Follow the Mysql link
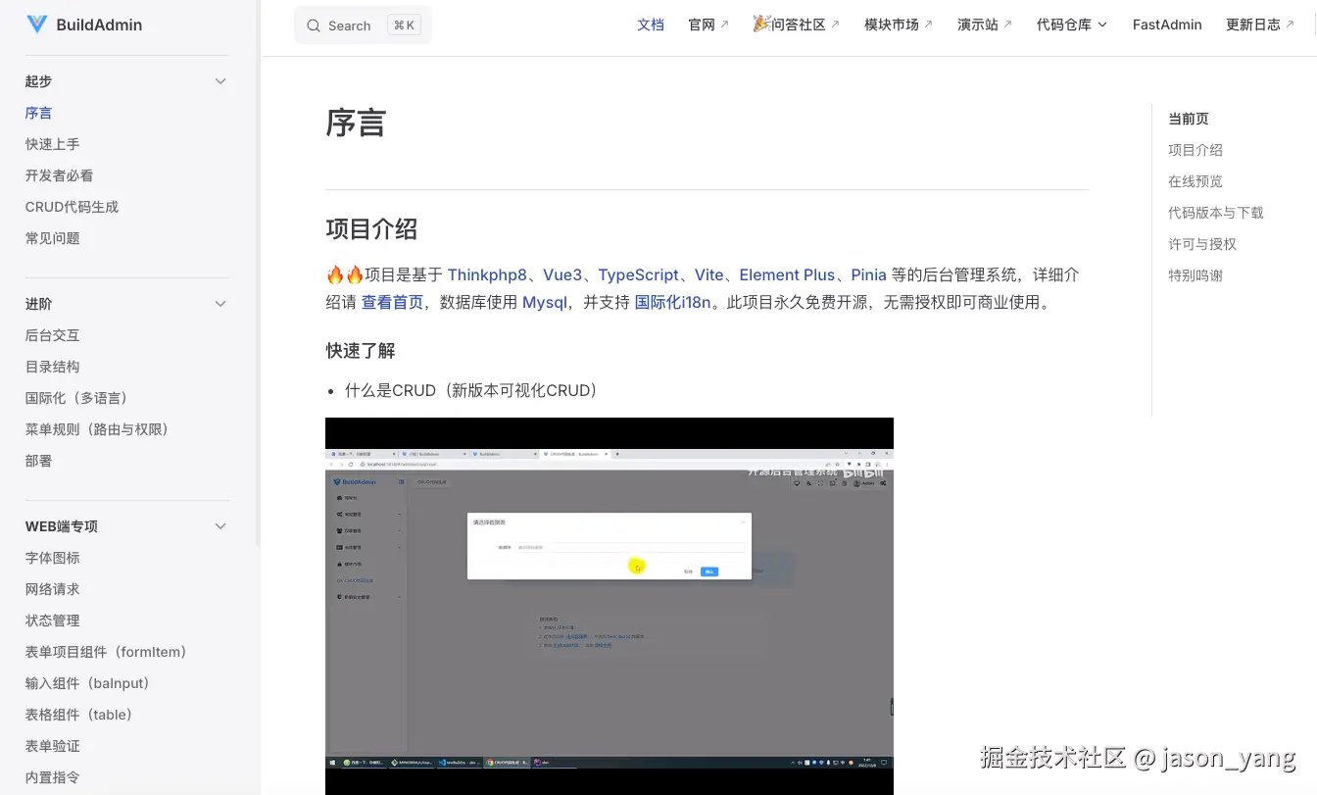Screen dimensions: 1317x795 pyautogui.click(x=545, y=302)
